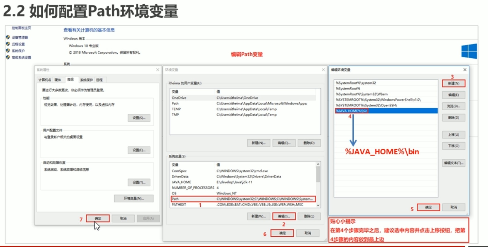
Task: Click 删除(L) under system variables
Action: click(309, 216)
